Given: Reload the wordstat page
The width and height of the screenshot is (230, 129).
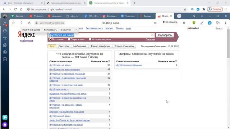Looking at the screenshot, I should click(29, 23).
